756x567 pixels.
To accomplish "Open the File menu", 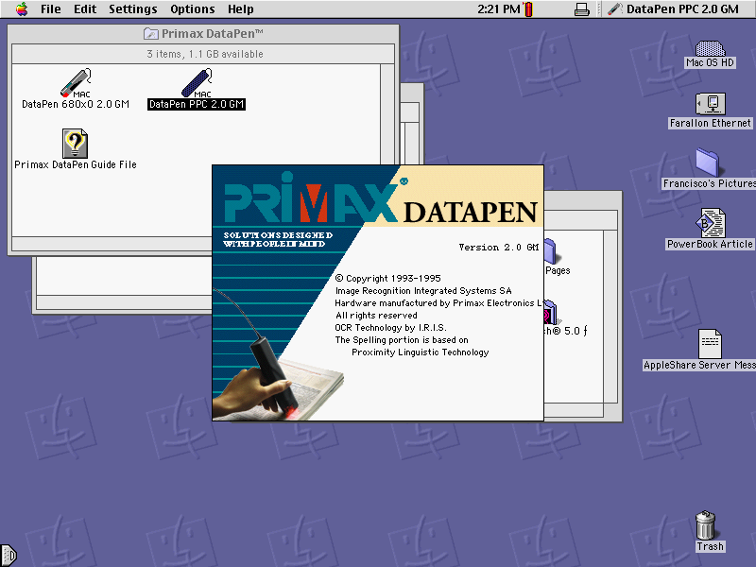I will tap(49, 9).
